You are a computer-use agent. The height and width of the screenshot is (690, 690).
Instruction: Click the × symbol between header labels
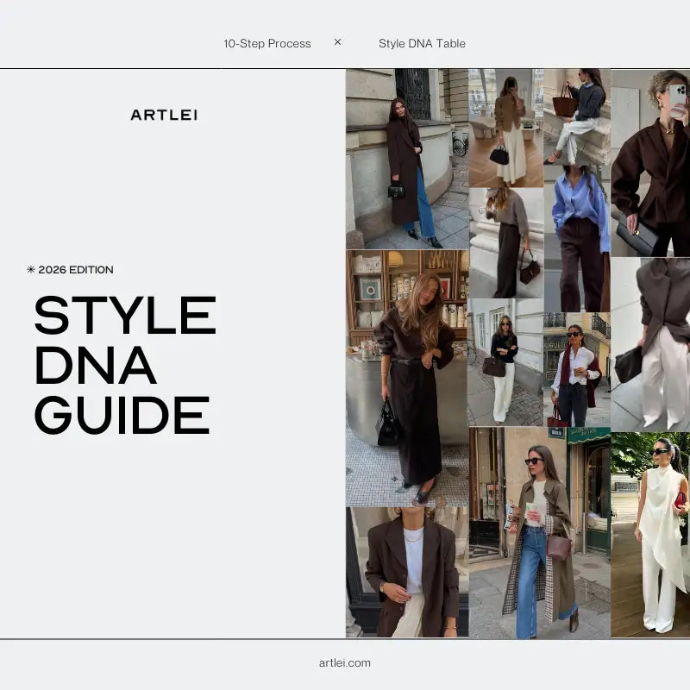[x=337, y=41]
